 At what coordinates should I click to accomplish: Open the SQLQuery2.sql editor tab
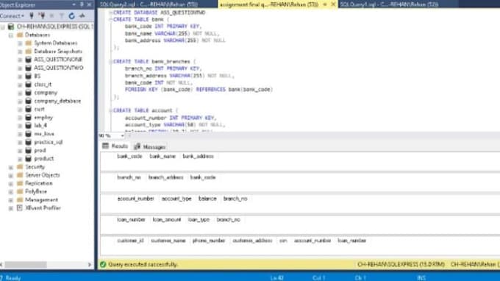click(149, 4)
